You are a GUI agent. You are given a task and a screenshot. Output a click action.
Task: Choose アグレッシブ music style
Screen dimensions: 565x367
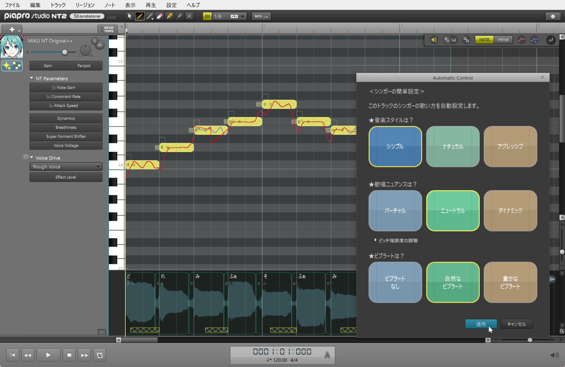click(x=510, y=146)
